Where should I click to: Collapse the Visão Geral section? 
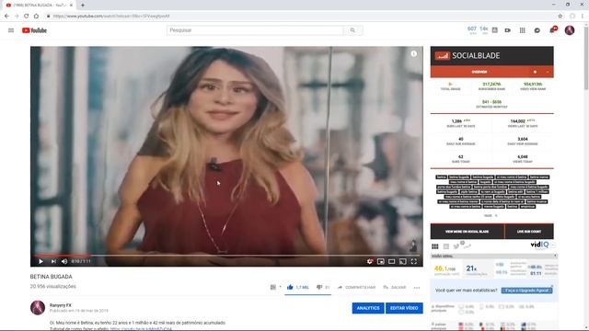pos(555,256)
